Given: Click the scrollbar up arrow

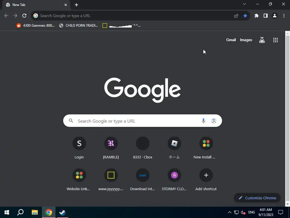Looking at the screenshot, I should click(x=287, y=33).
